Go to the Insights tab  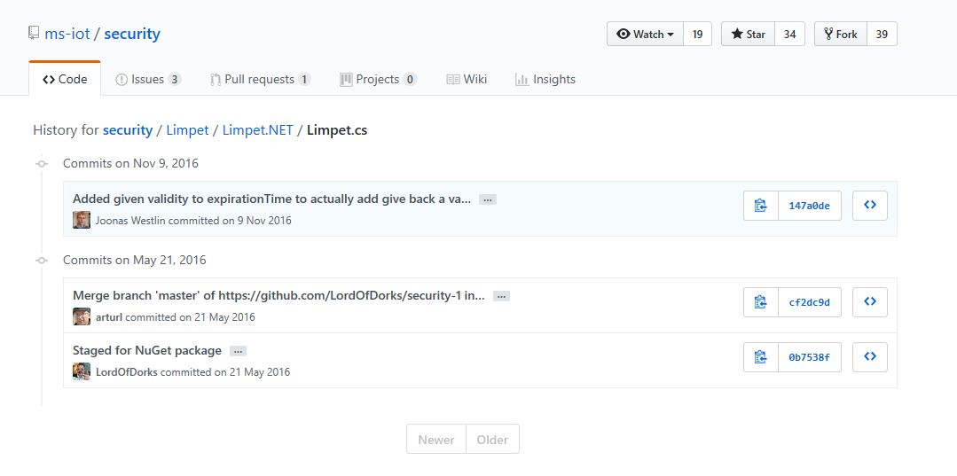545,79
